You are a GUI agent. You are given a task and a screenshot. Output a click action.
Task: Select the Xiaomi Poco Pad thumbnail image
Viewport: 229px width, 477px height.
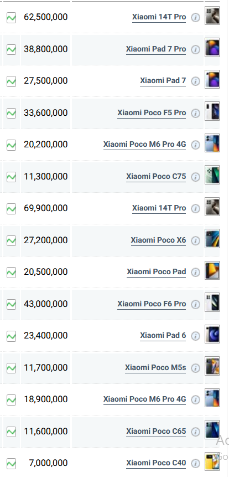(212, 270)
